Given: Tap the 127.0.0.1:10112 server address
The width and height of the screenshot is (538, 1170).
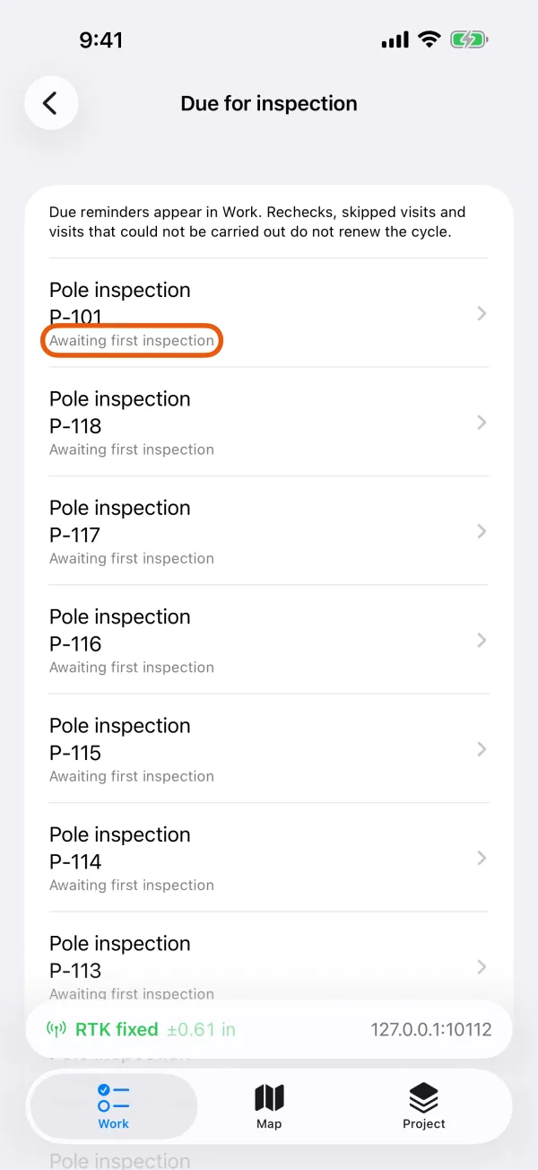Looking at the screenshot, I should pyautogui.click(x=431, y=1029).
